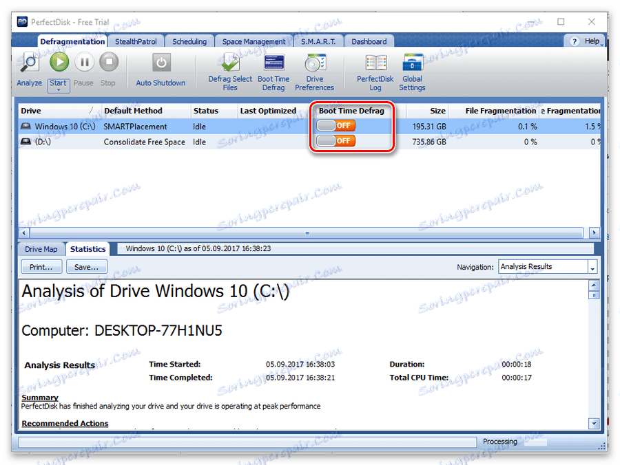Screen dimensions: 620x465
Task: Click the Print... button
Action: pos(41,267)
